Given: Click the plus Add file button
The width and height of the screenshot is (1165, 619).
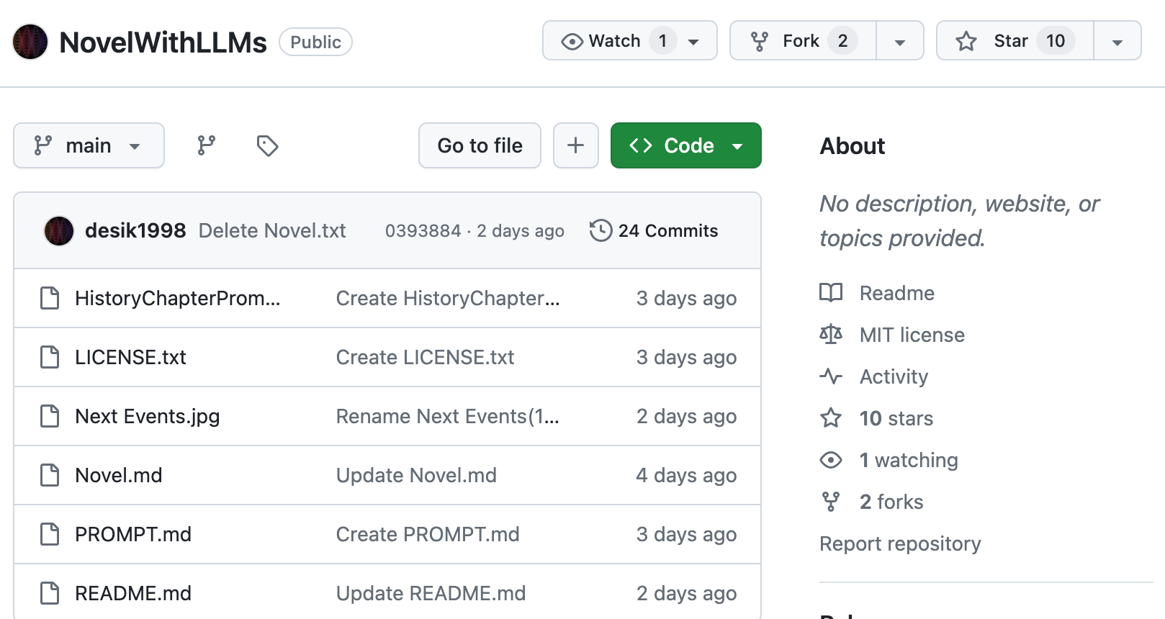Looking at the screenshot, I should [575, 145].
